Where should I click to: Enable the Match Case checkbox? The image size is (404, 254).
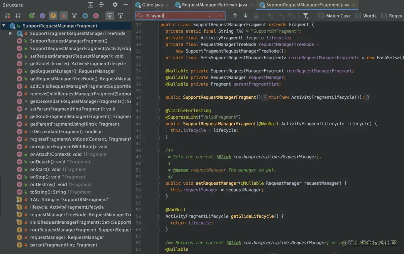click(321, 16)
